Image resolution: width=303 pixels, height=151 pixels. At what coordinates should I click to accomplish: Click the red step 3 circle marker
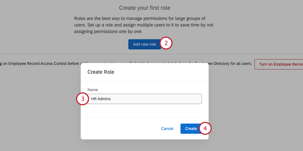(82, 99)
